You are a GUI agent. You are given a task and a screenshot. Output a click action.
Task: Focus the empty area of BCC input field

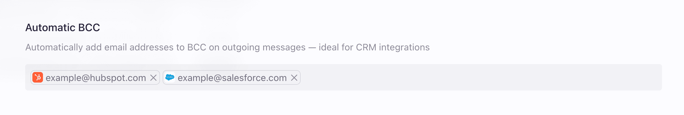pyautogui.click(x=478, y=78)
